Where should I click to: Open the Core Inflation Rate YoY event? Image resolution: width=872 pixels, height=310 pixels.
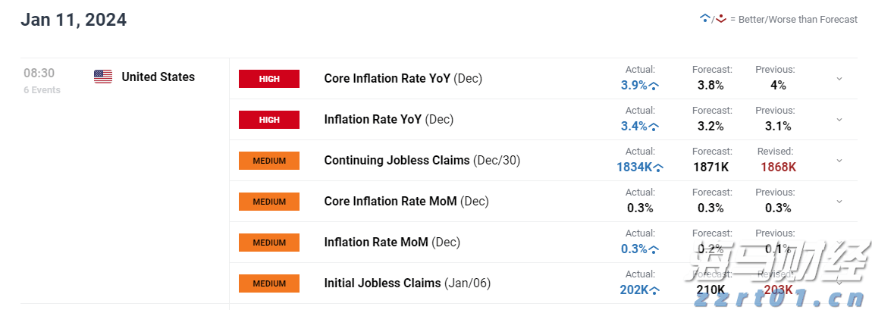coord(387,78)
